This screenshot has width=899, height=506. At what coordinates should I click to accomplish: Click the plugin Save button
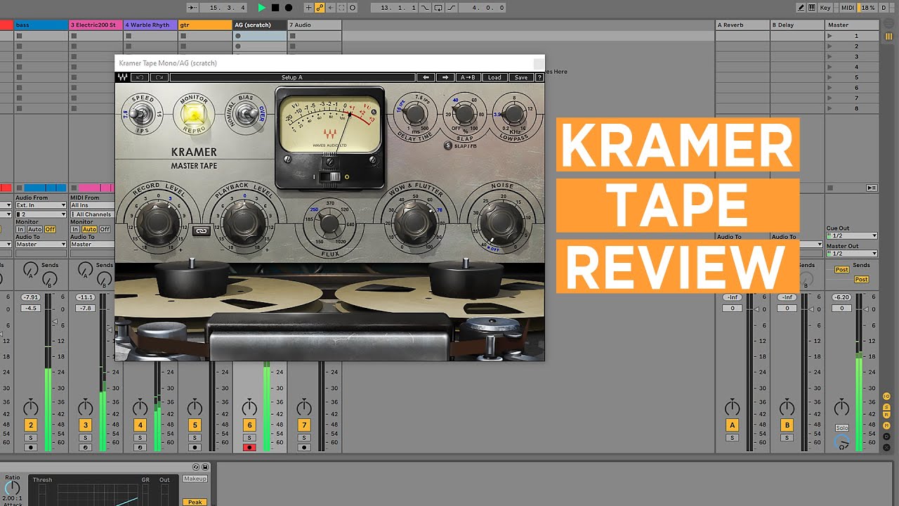click(520, 77)
